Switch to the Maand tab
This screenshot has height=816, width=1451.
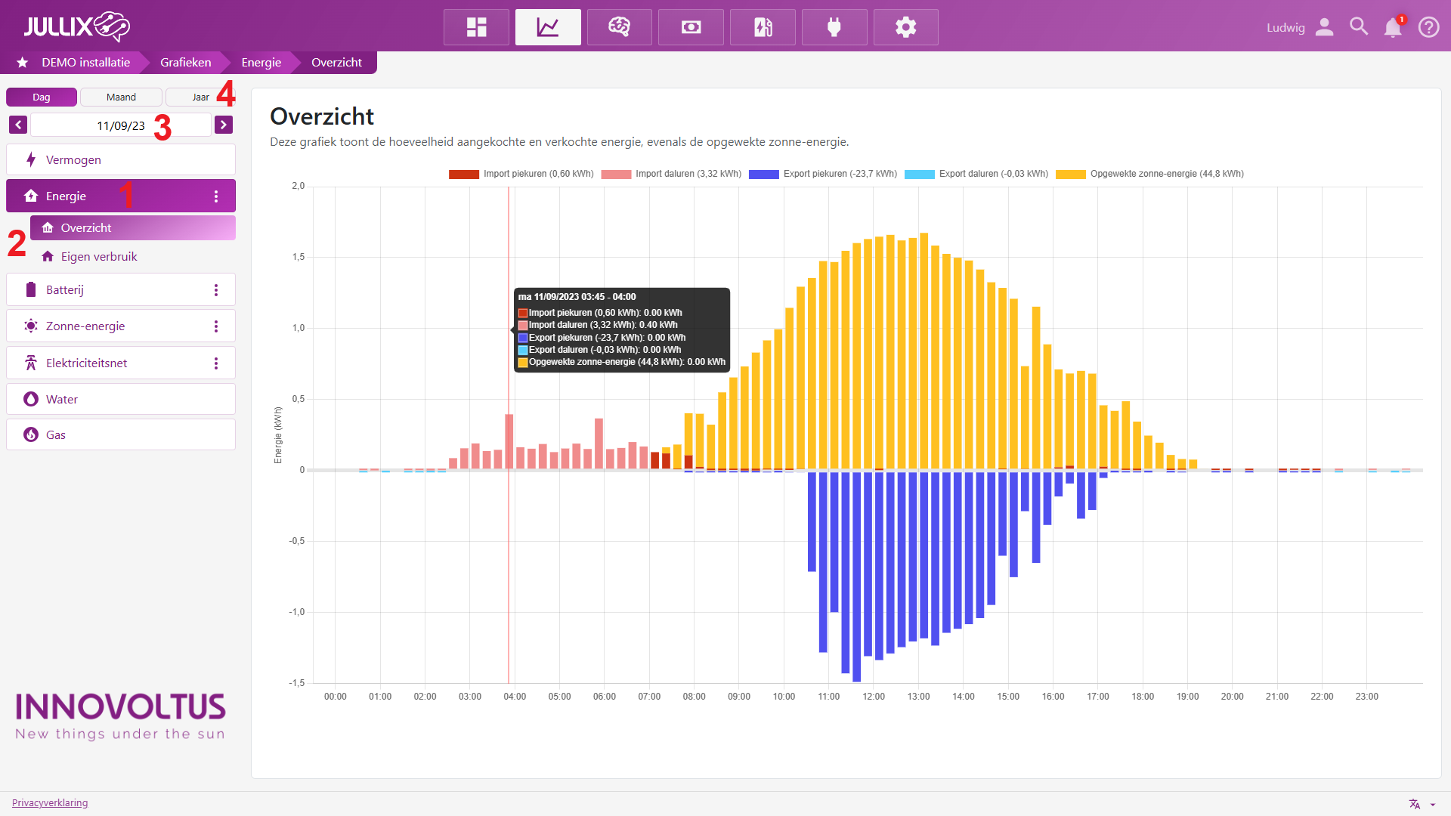(x=121, y=97)
